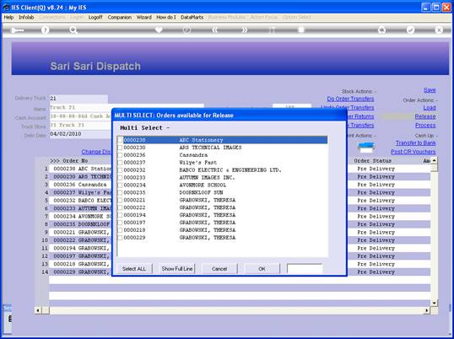
Task: Open the question mark help icon
Action: pyautogui.click(x=45, y=30)
